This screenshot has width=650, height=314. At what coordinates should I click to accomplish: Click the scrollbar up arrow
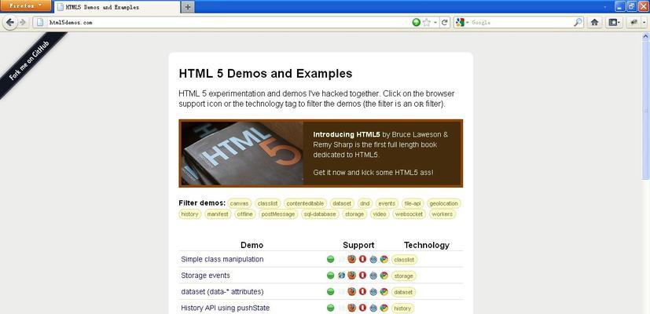click(x=645, y=36)
